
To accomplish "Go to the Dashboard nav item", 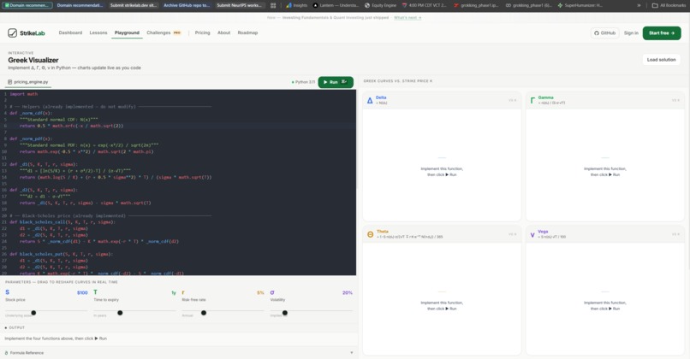I will tap(70, 32).
